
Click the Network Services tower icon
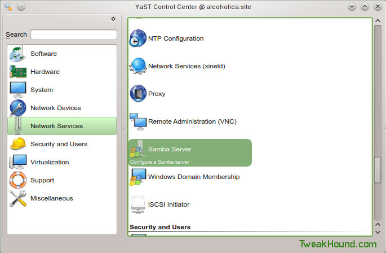17,126
